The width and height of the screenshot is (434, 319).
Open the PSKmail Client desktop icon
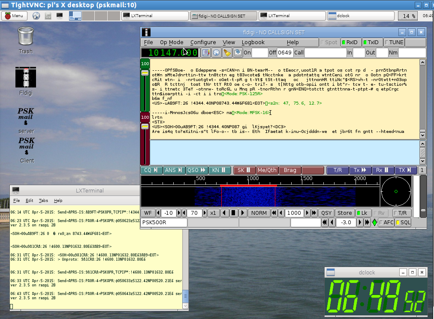(x=27, y=150)
